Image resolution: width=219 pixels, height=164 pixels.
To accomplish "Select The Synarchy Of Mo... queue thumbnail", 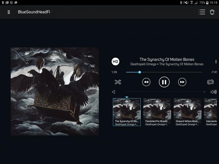I will (x=127, y=112).
